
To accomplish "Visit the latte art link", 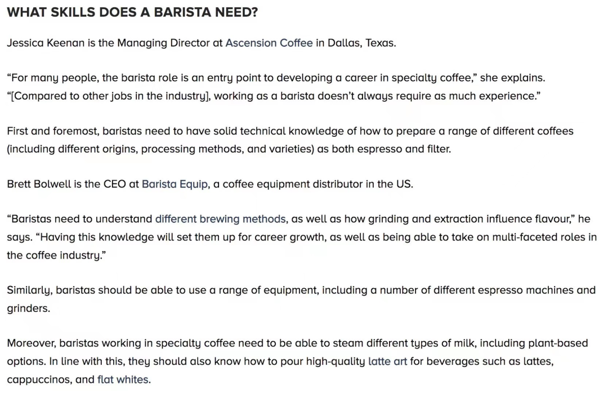I will (x=387, y=361).
